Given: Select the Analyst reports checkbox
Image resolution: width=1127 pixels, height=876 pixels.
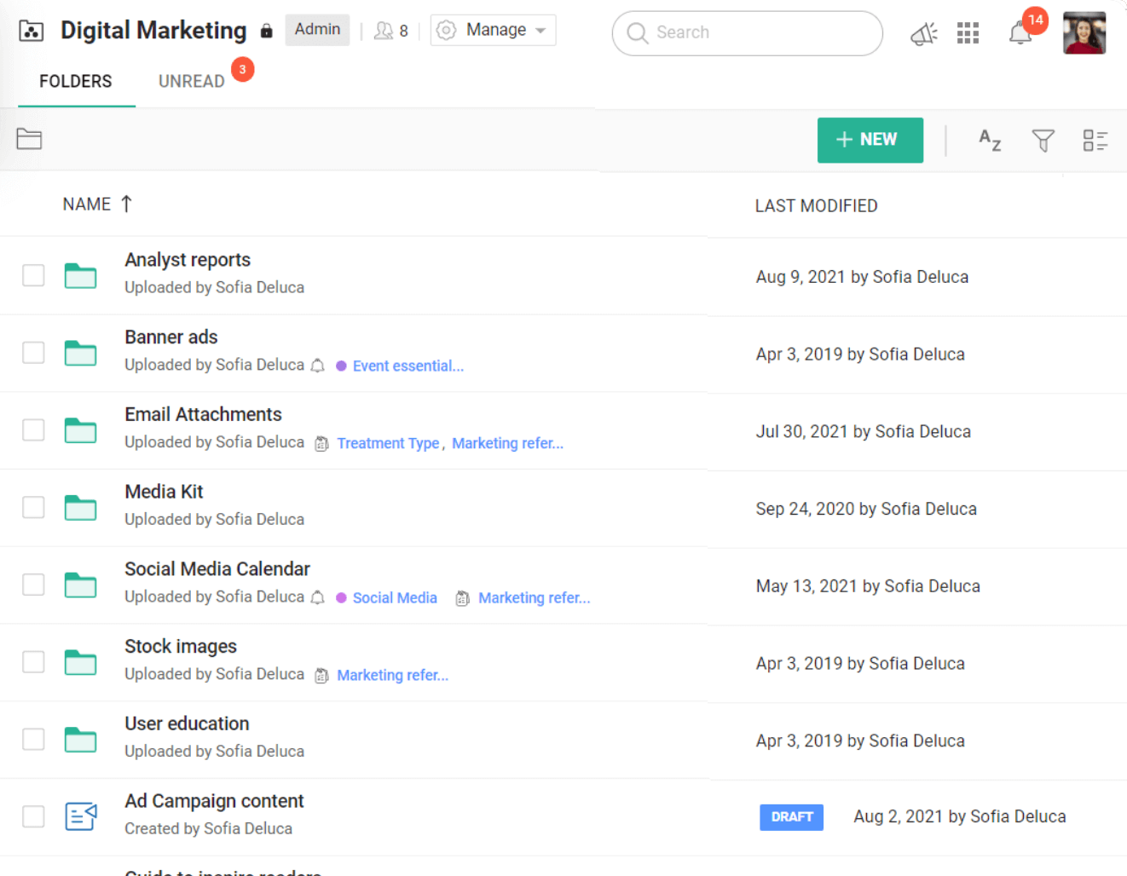Looking at the screenshot, I should click(33, 275).
